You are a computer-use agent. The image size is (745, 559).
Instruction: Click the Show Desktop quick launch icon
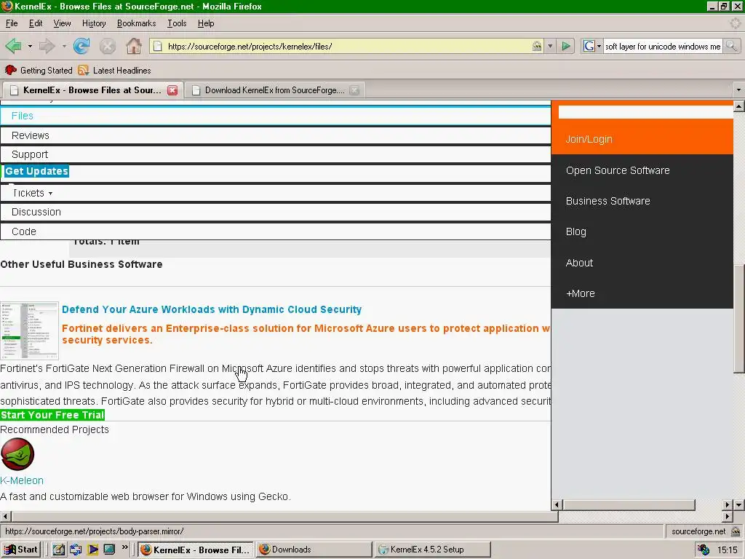click(58, 550)
